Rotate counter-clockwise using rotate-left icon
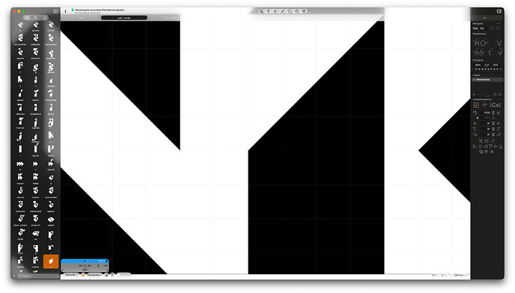 coord(475,123)
